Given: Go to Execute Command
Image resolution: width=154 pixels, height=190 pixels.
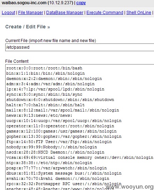Looking at the screenshot, I should coord(105,13).
